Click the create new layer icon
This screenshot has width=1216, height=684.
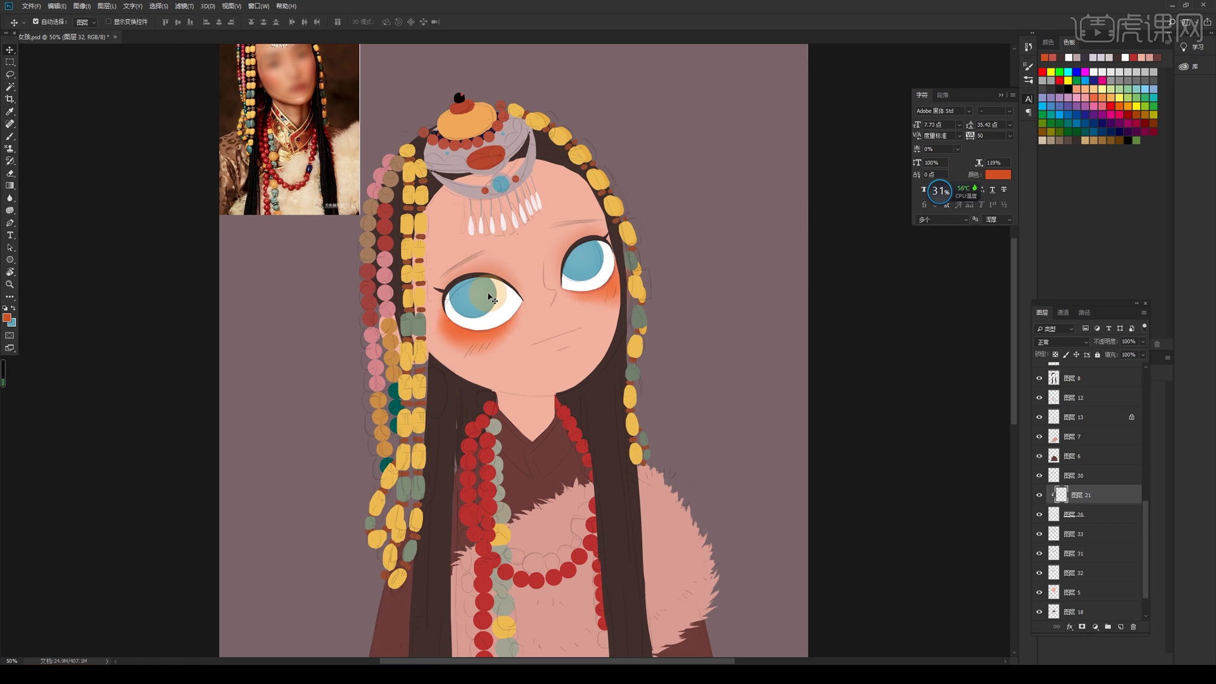point(1120,627)
